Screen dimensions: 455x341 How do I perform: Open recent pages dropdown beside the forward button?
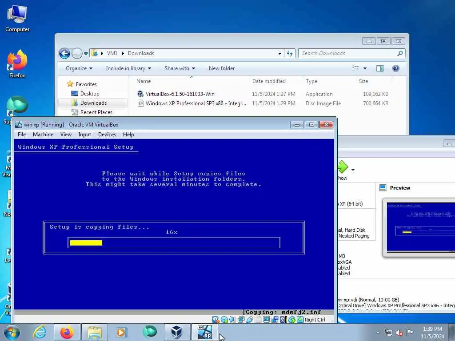pyautogui.click(x=86, y=54)
